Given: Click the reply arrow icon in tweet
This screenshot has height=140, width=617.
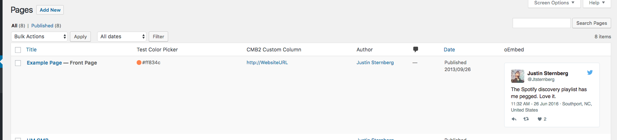Looking at the screenshot, I should tap(514, 119).
